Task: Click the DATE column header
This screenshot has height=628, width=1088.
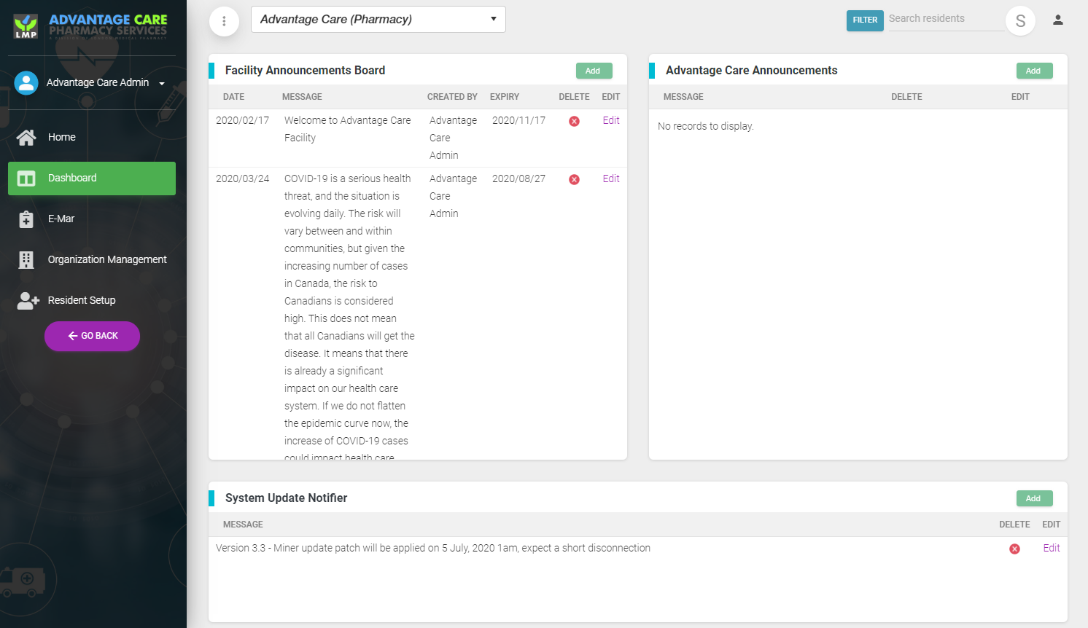Action: point(234,97)
